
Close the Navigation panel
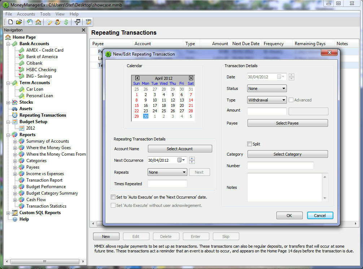click(84, 30)
